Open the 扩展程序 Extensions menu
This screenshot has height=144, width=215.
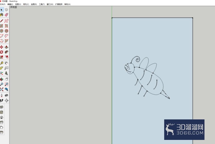click(x=59, y=4)
